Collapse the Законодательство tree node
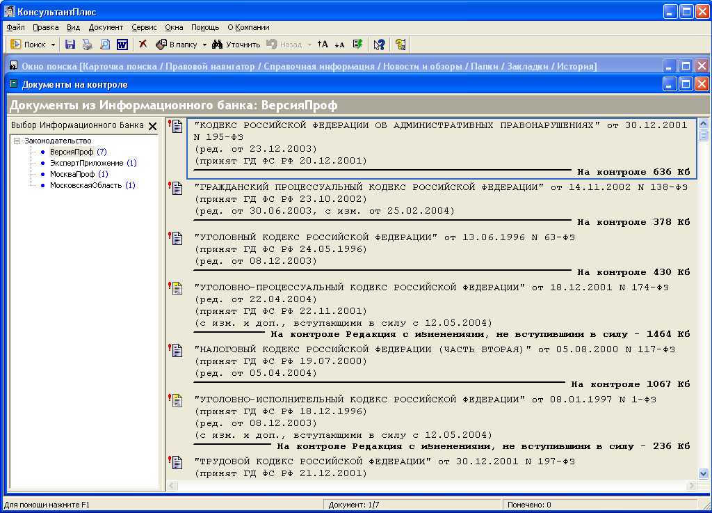712x513 pixels. pos(17,141)
